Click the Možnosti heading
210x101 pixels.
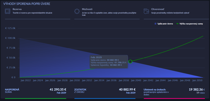click(x=87, y=9)
